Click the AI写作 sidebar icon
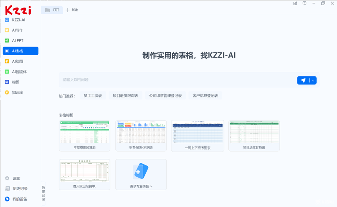337x207 pixels. click(x=7, y=30)
